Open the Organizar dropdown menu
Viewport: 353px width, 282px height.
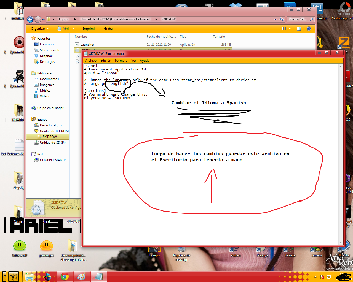point(40,29)
